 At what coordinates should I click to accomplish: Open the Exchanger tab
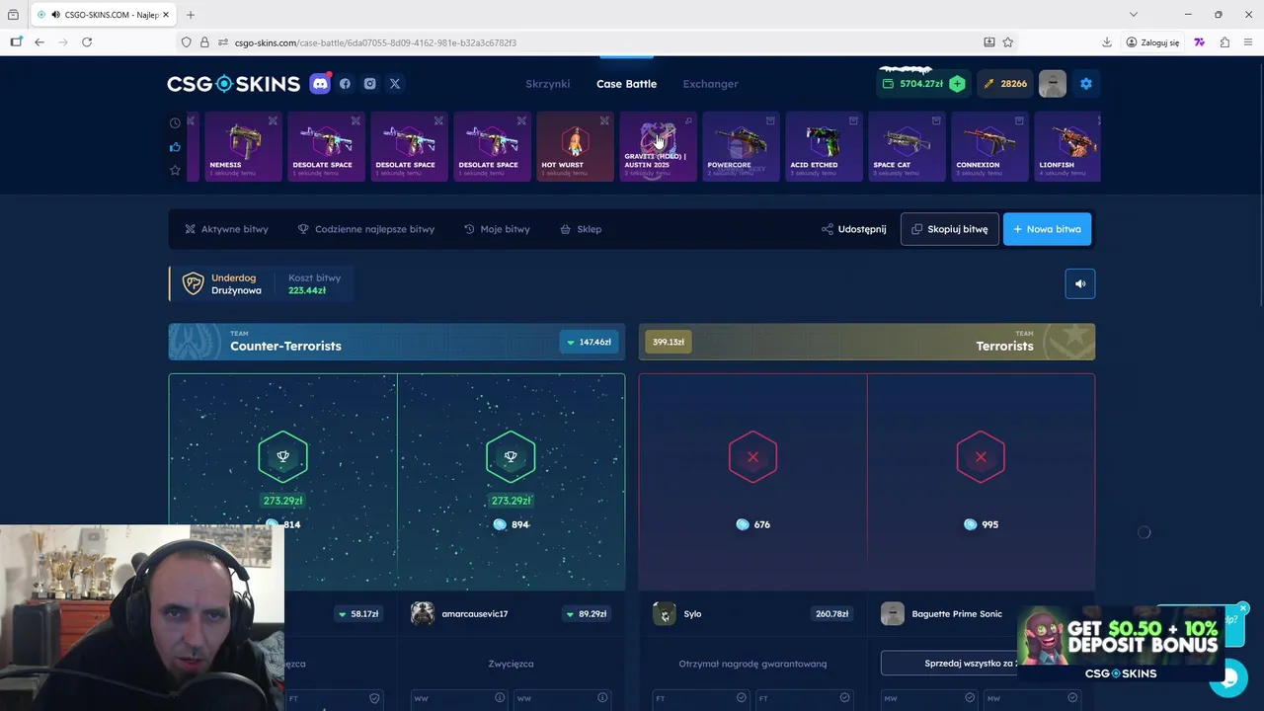711,84
